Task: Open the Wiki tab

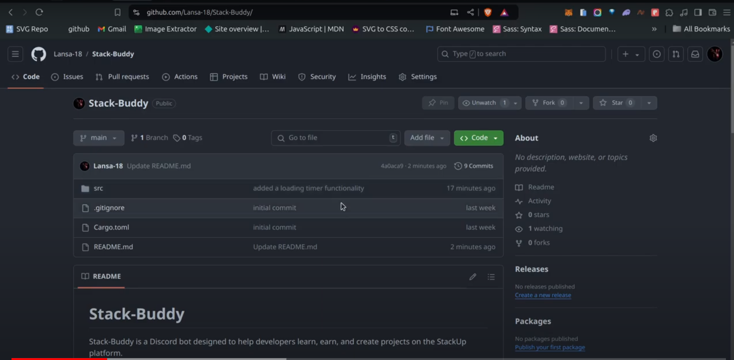Action: click(x=273, y=77)
